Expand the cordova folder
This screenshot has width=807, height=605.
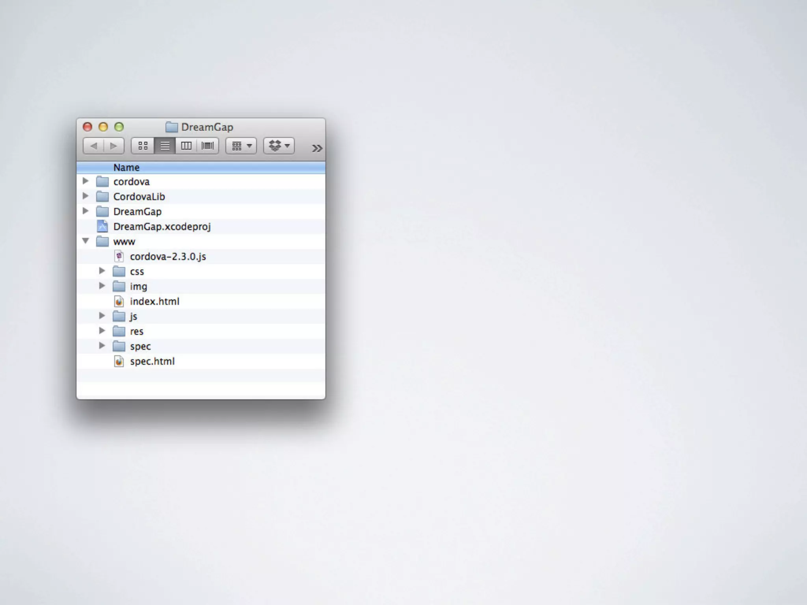click(85, 181)
